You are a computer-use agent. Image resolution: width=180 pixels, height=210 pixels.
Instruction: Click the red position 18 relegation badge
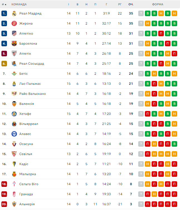pyautogui.click(x=4, y=184)
